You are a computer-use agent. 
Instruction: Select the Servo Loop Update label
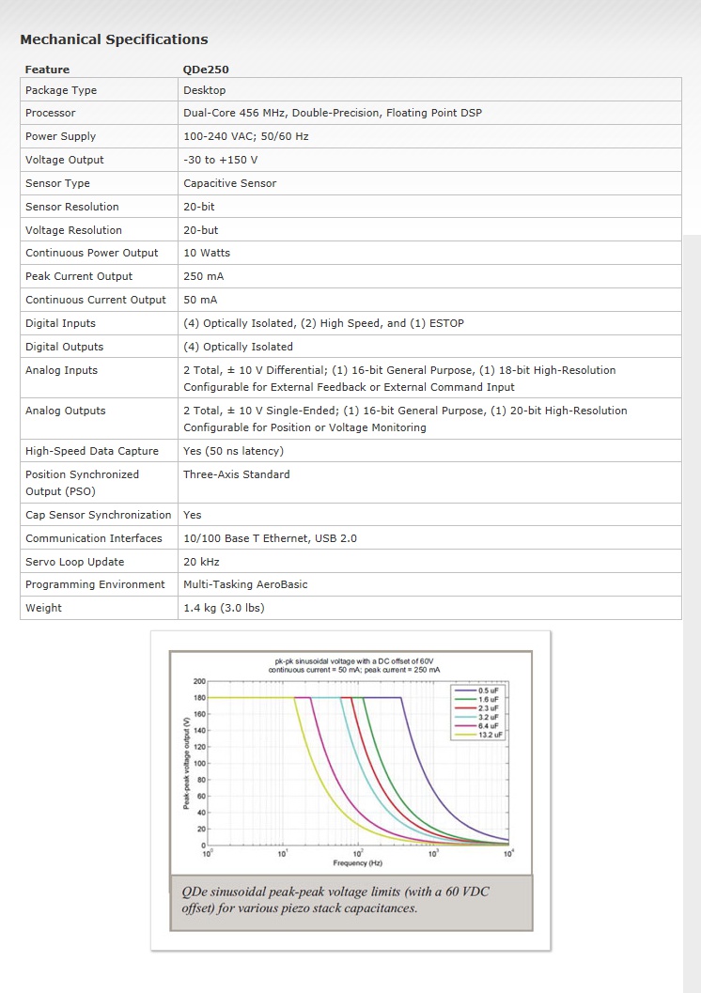pyautogui.click(x=75, y=562)
